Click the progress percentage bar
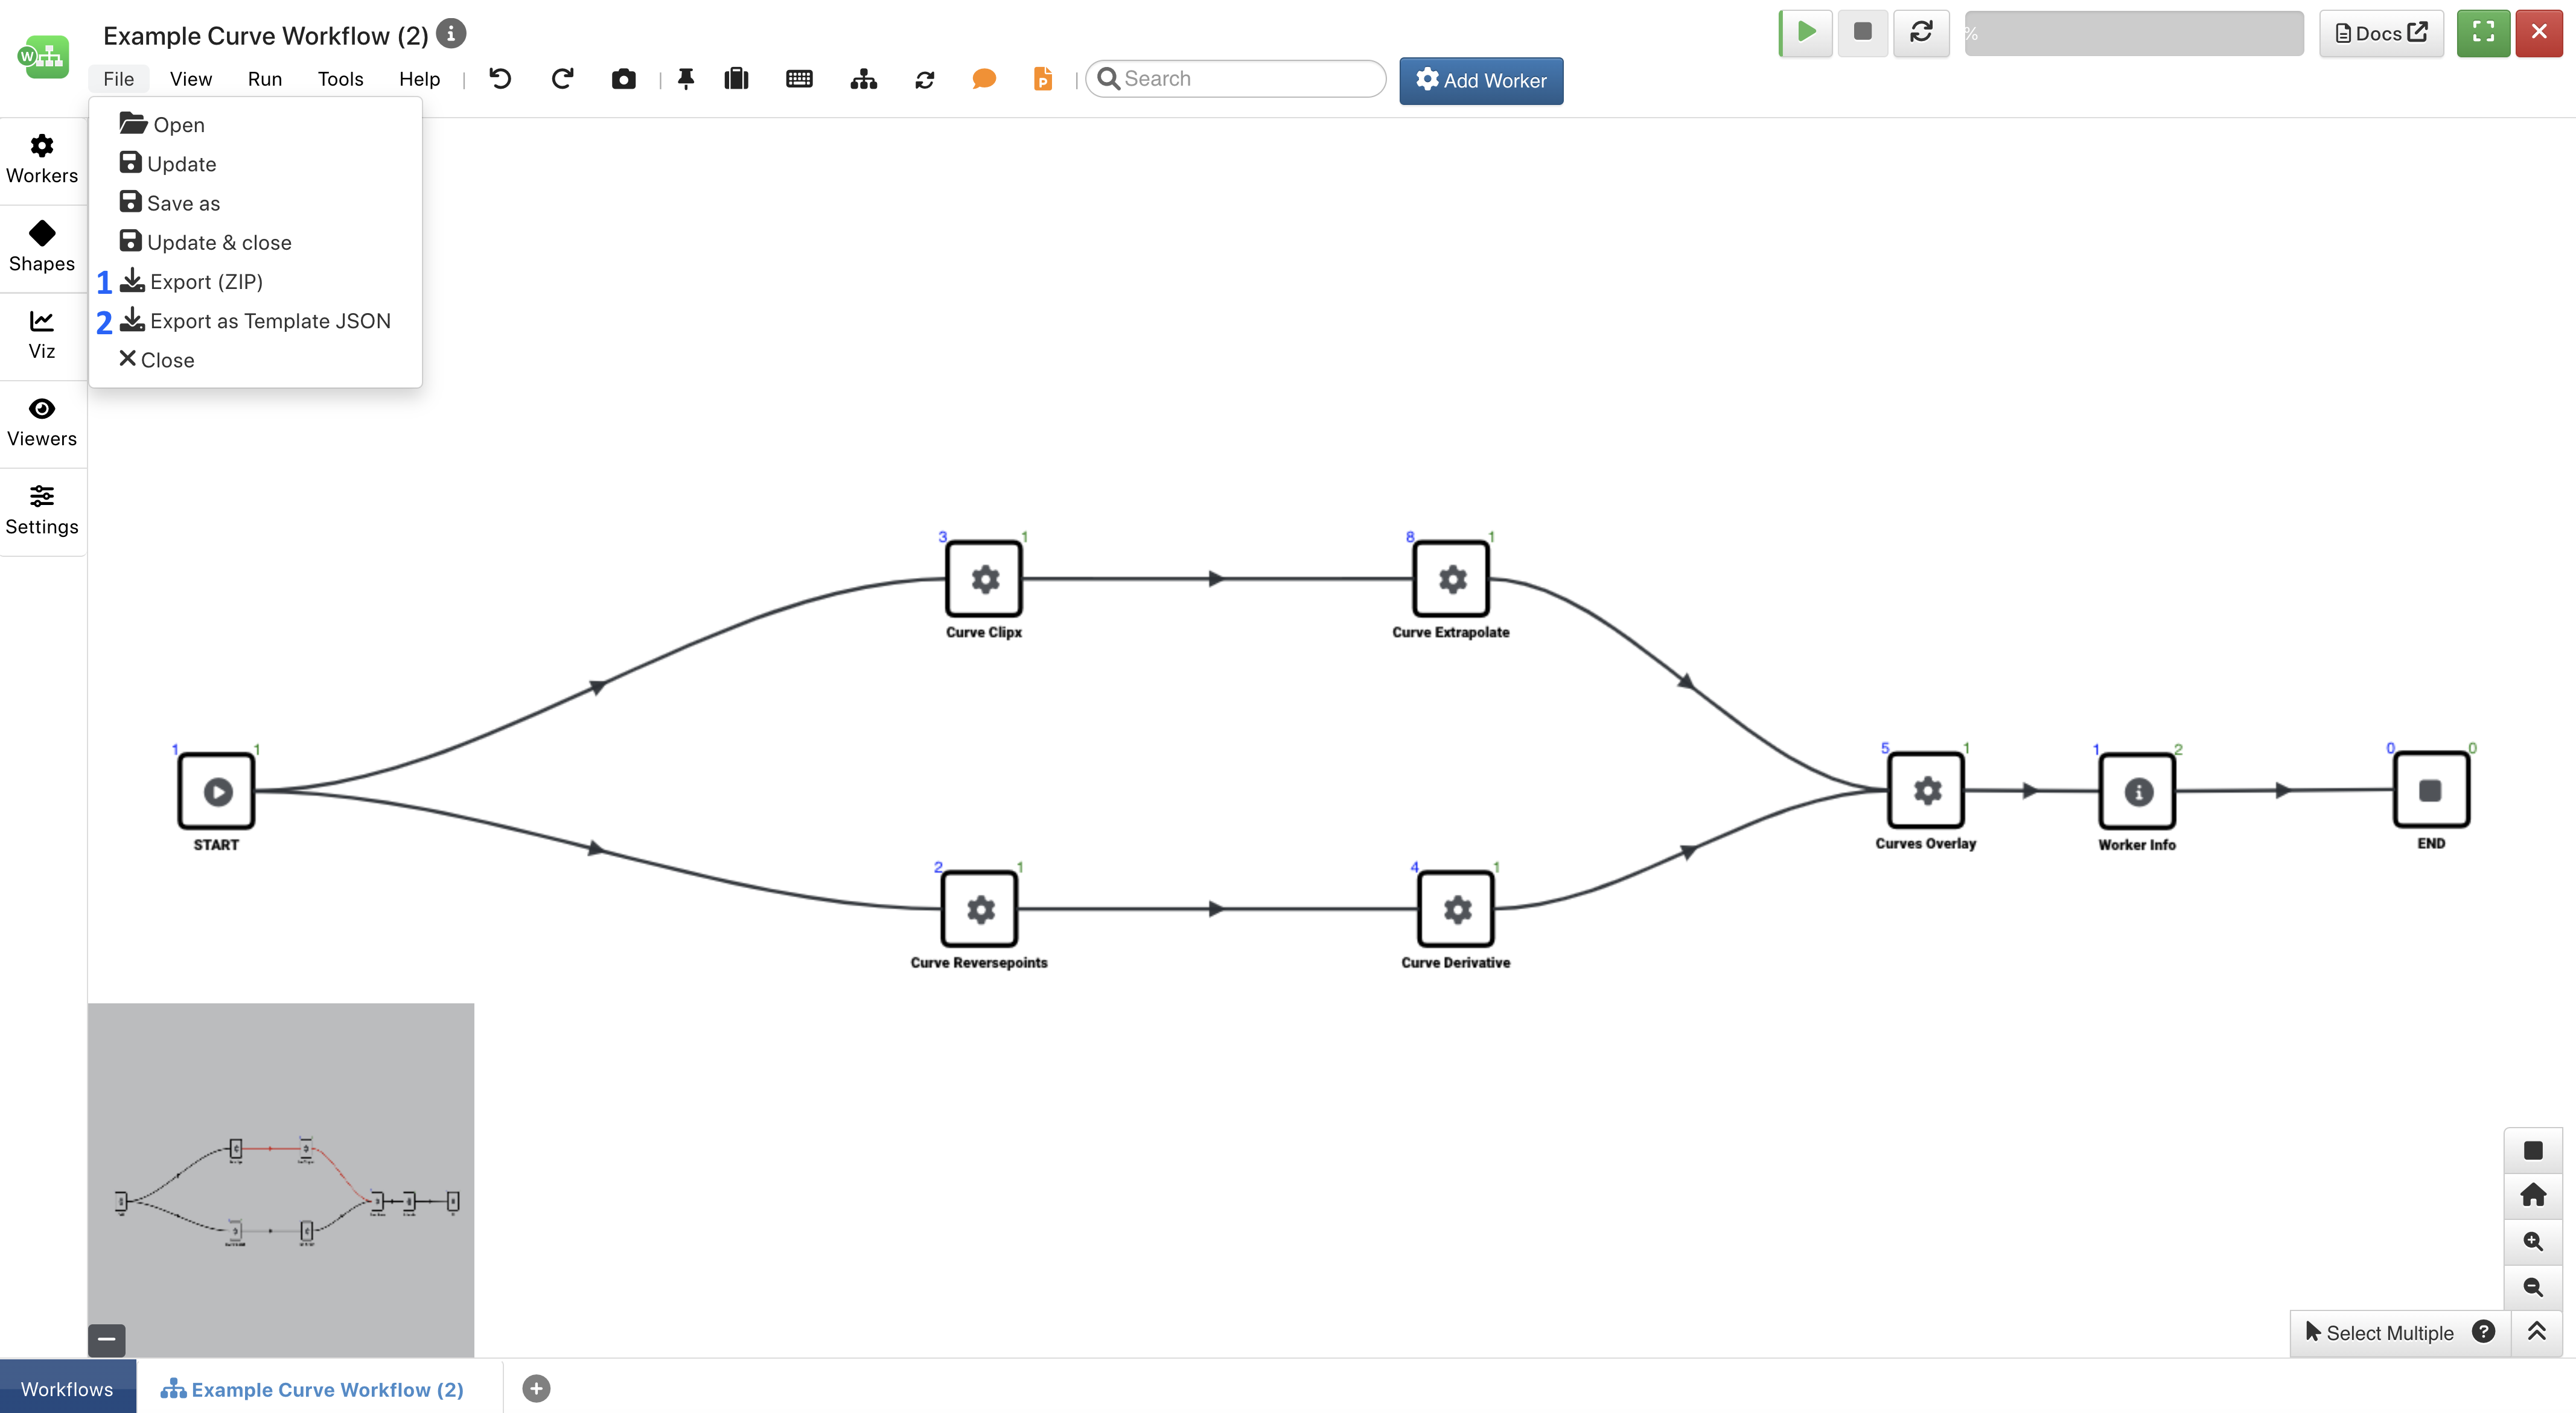The height and width of the screenshot is (1413, 2576). coord(2134,32)
